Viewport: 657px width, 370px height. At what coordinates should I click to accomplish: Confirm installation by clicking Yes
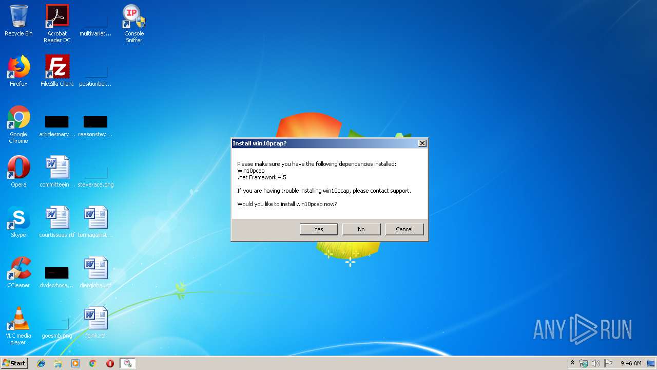319,229
